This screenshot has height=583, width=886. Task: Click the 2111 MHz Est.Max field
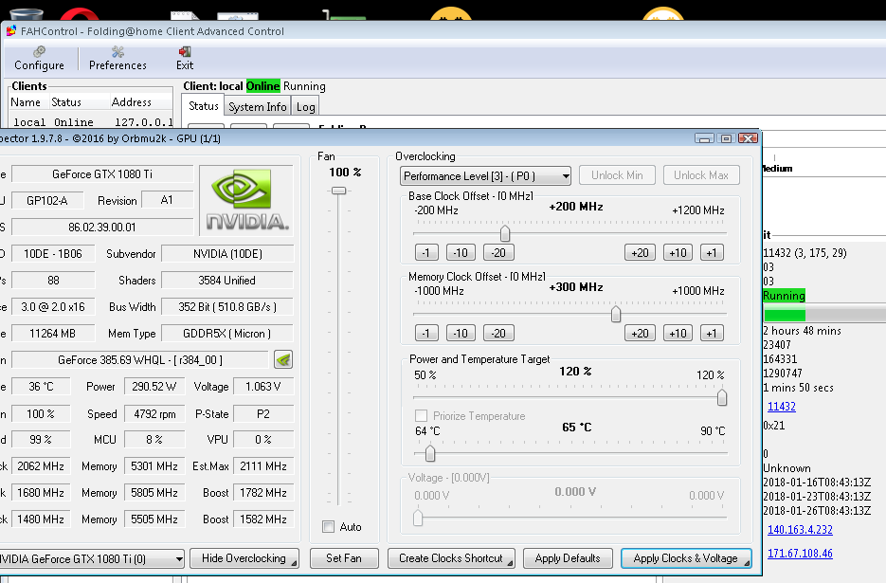coord(263,466)
